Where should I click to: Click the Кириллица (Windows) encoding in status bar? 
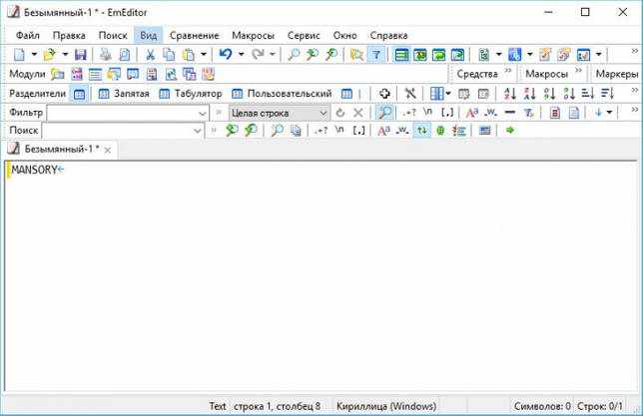(x=386, y=407)
